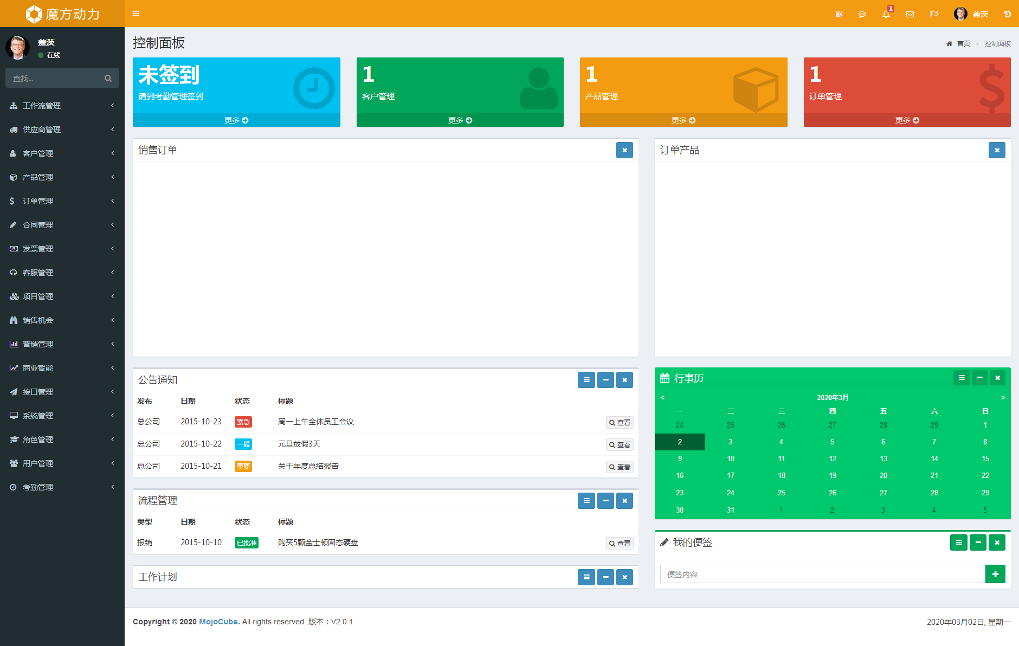Image resolution: width=1019 pixels, height=646 pixels.
Task: Expand the 发票管理 sidebar menu
Action: (62, 249)
